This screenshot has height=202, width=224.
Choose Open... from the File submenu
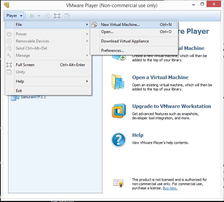tap(134, 32)
